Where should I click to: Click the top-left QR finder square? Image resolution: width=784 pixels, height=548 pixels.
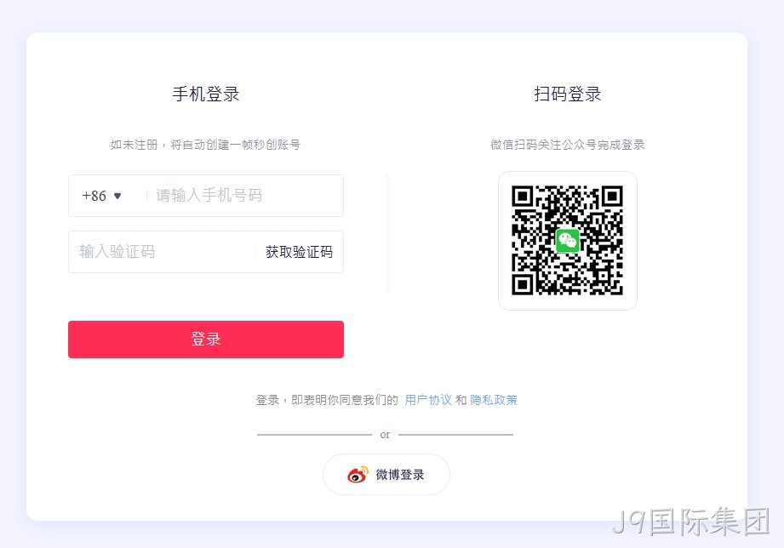click(523, 197)
